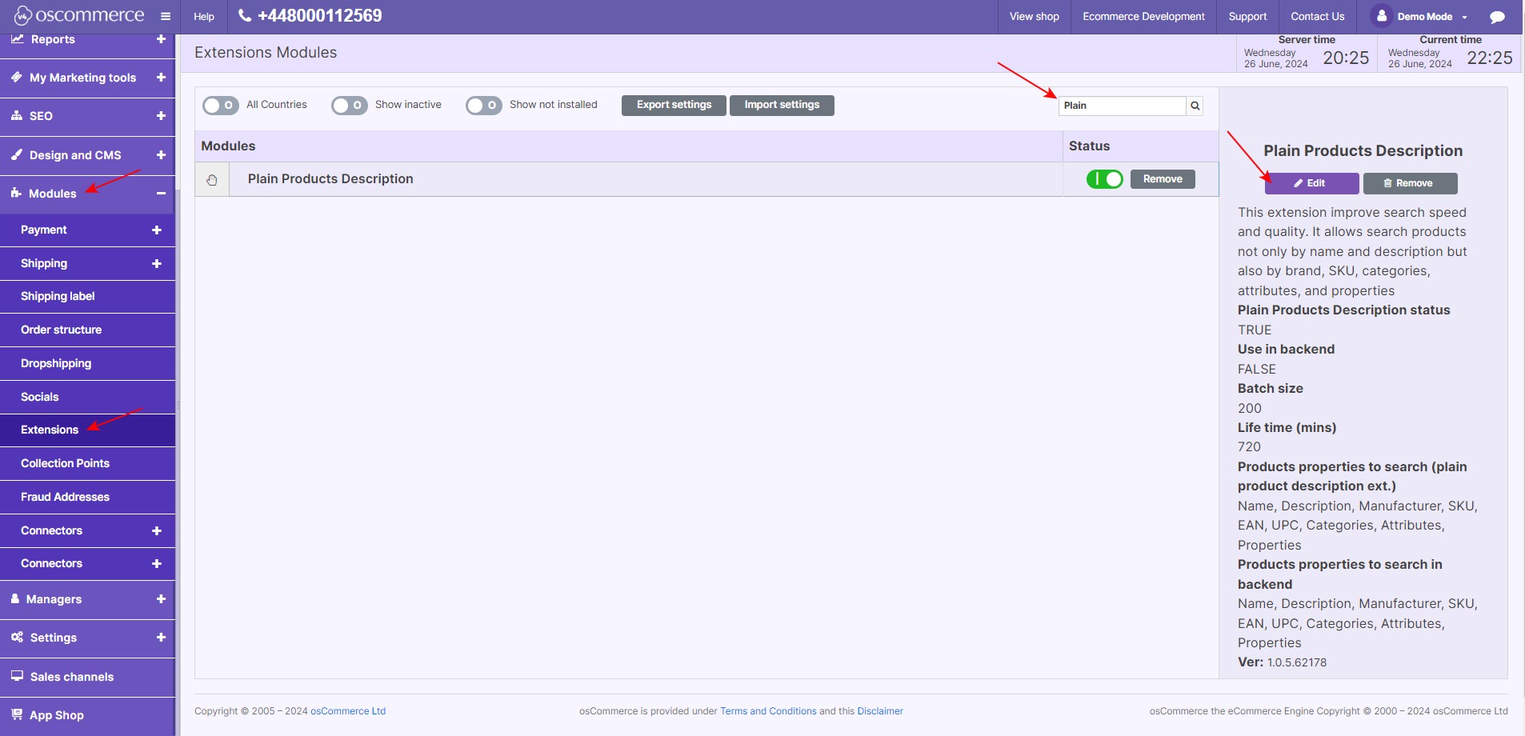Image resolution: width=1525 pixels, height=736 pixels.
Task: Enable the Show not installed switch
Action: click(x=484, y=106)
